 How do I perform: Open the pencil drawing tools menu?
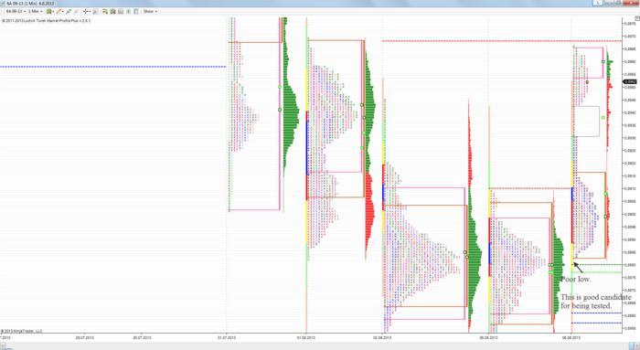(59, 11)
